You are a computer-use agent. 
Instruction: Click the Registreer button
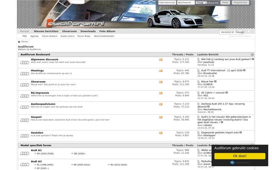240,2
